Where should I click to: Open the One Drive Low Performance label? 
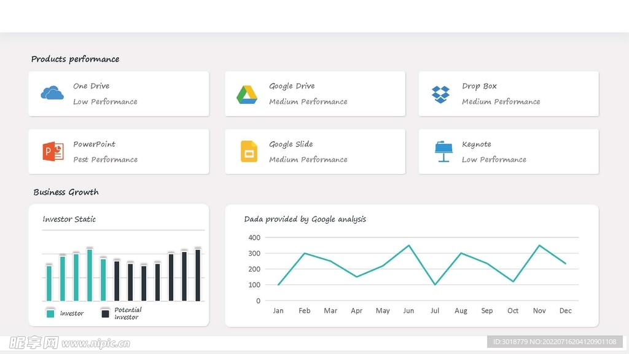click(105, 102)
